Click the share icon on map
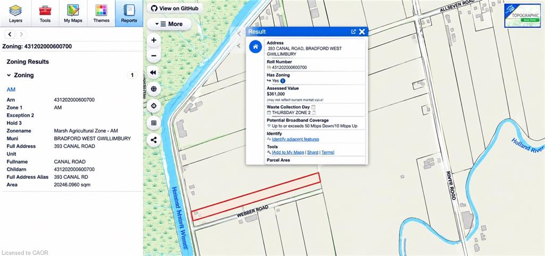 coord(154,140)
